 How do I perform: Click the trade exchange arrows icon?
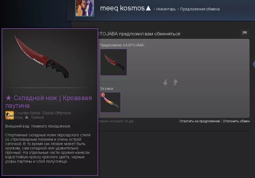point(170,82)
